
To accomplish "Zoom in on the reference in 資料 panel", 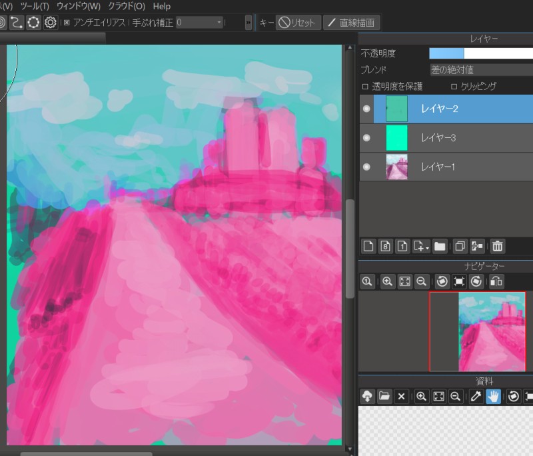I will tap(422, 397).
